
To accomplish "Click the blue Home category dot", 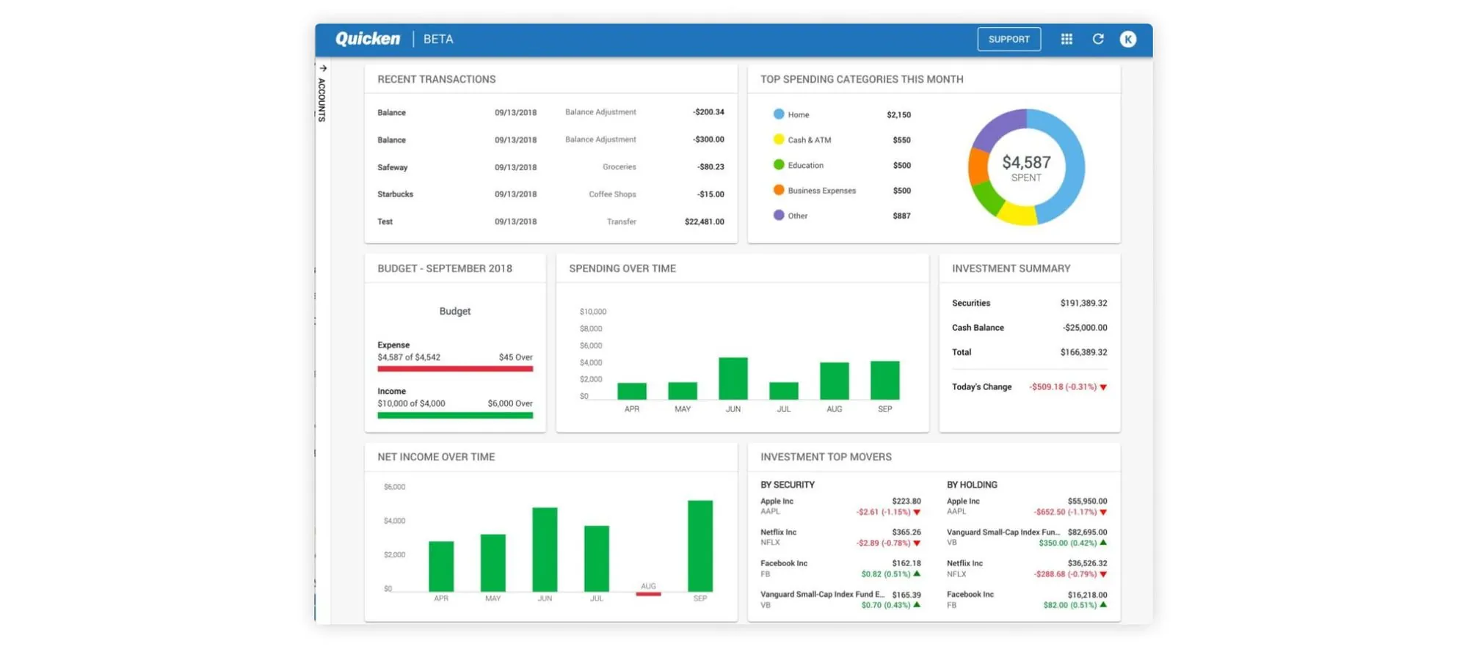I will [x=778, y=114].
